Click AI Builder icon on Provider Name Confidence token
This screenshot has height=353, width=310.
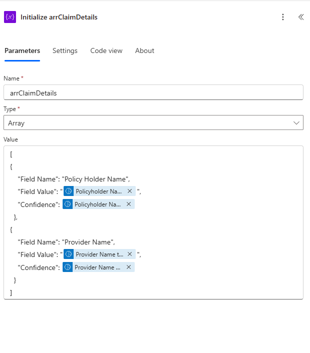pyautogui.click(x=68, y=267)
